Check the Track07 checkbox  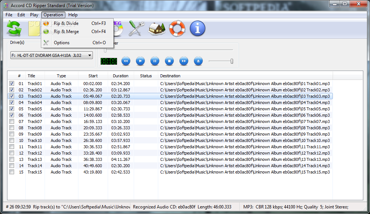(12, 121)
